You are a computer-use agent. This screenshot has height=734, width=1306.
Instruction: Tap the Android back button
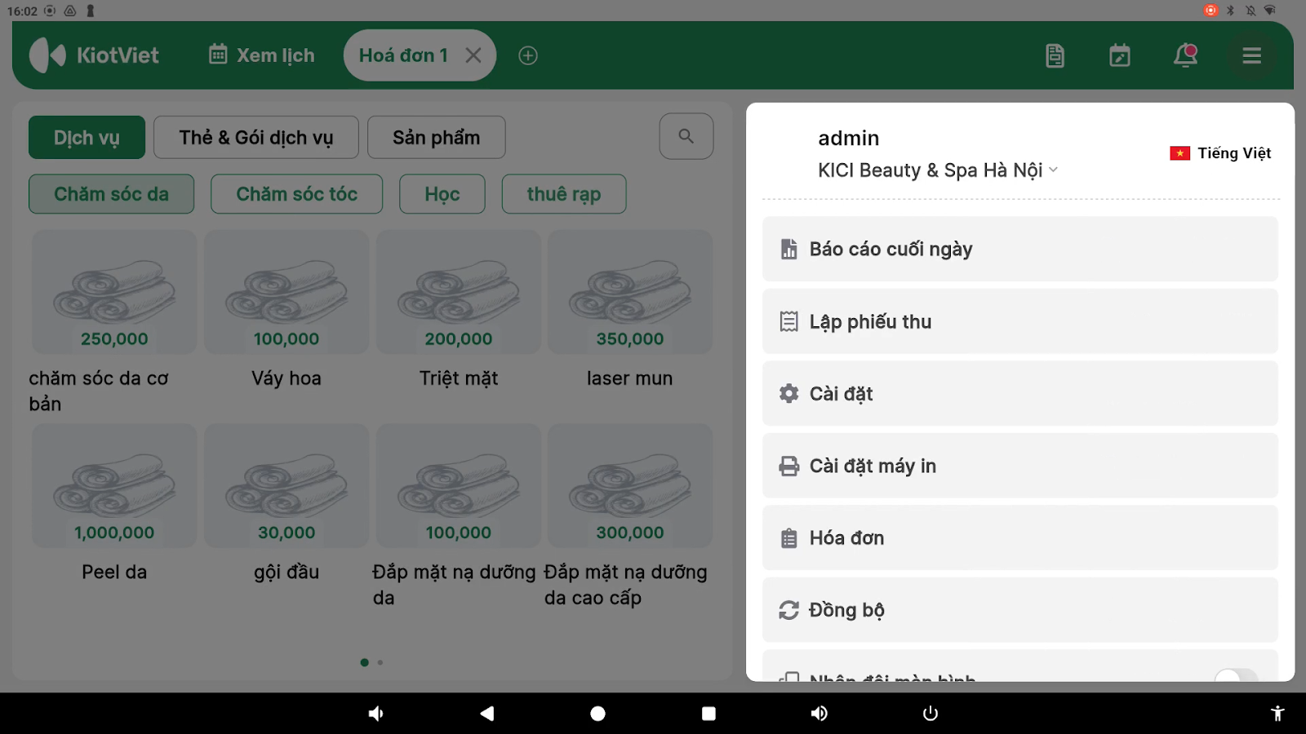point(487,714)
